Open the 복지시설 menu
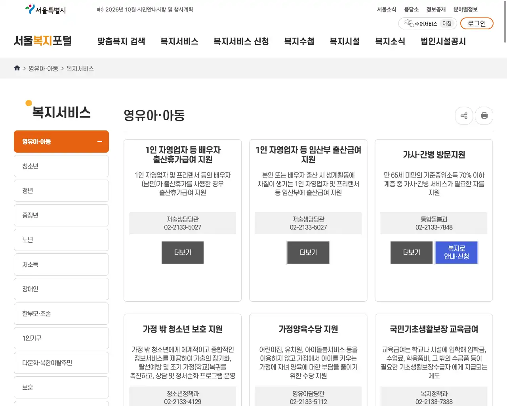The image size is (507, 406). [345, 41]
